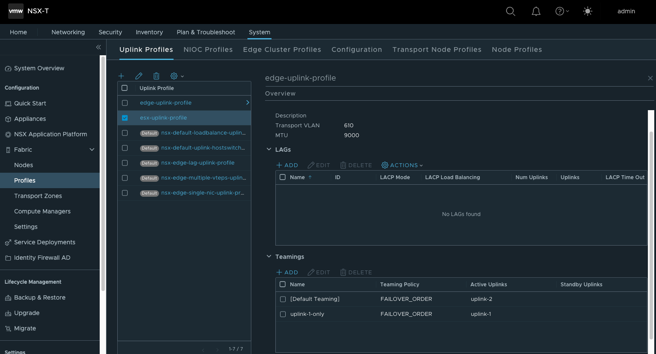Open Upgrade in the sidebar

pyautogui.click(x=27, y=313)
